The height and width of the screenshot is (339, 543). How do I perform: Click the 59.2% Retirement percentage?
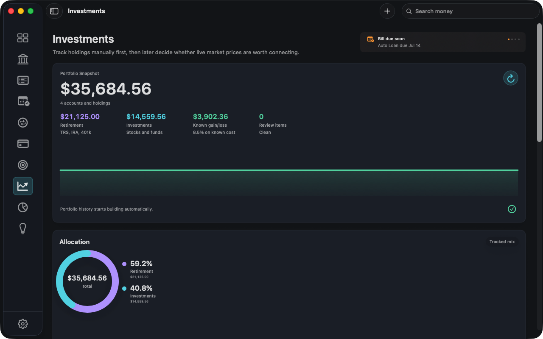(x=141, y=264)
